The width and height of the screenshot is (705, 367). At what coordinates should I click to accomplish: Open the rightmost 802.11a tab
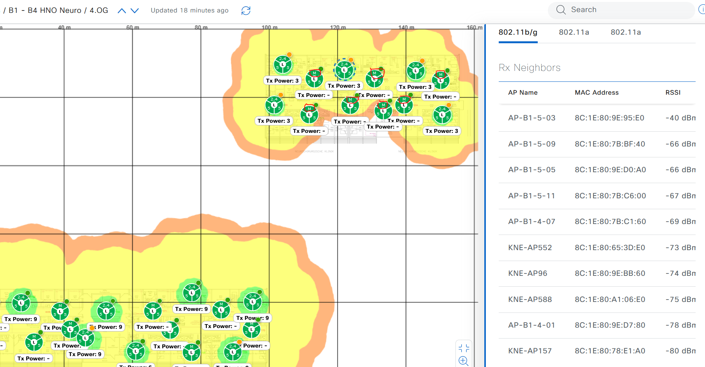point(625,32)
